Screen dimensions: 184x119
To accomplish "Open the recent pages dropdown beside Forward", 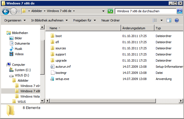I will pyautogui.click(x=19, y=11).
